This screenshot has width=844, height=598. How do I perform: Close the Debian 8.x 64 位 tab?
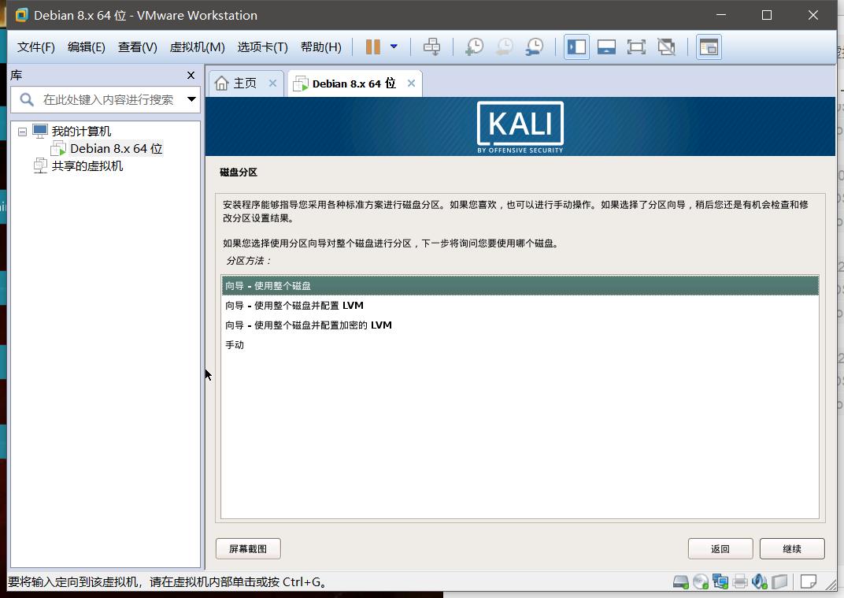[x=411, y=84]
